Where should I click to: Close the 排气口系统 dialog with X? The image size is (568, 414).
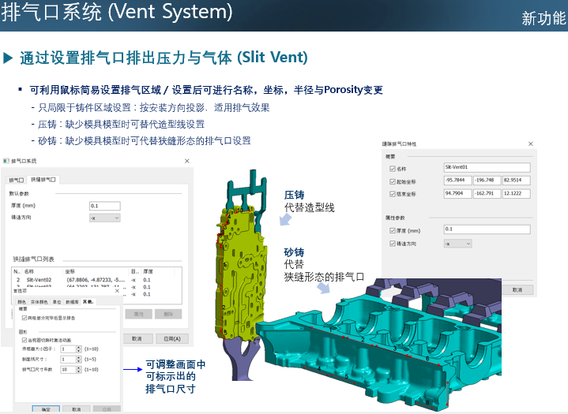[x=186, y=161]
